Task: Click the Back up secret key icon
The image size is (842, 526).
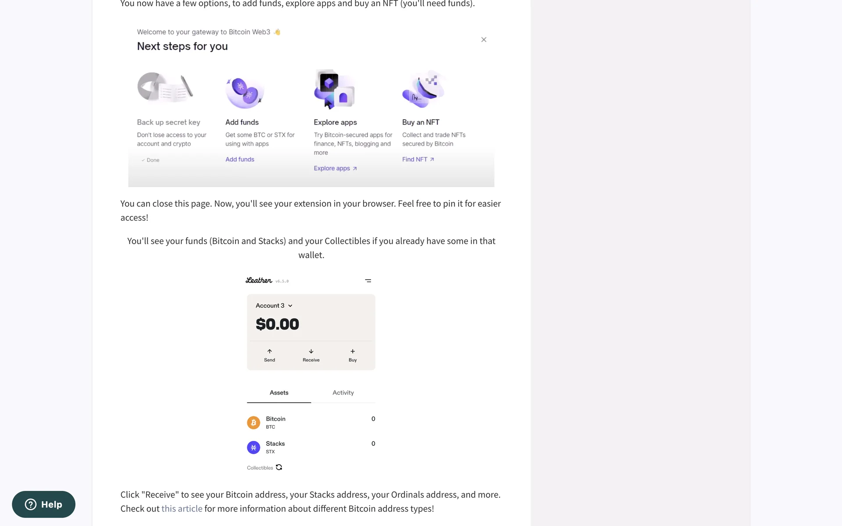Action: click(x=165, y=87)
